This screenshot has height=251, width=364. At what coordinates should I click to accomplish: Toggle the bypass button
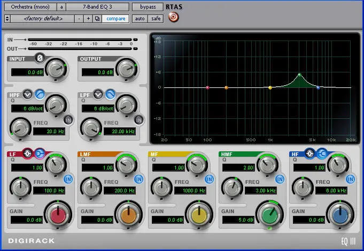point(148,7)
